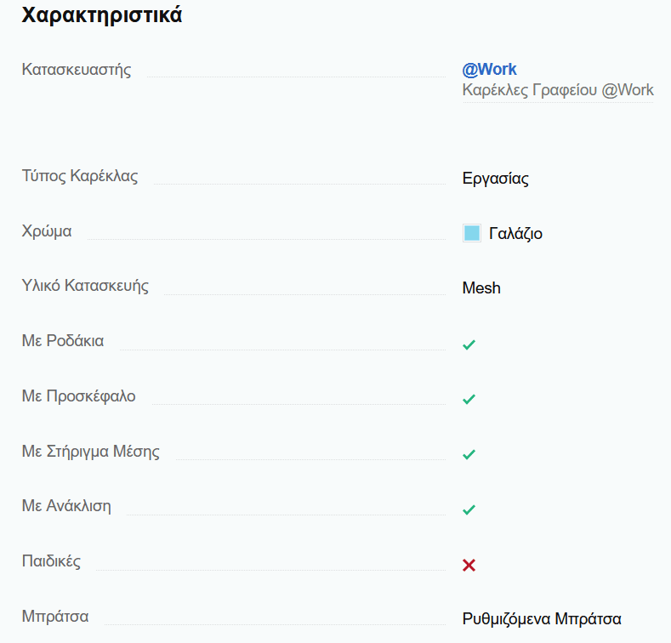Click the checkmark next to Με Στήριγμα Μέσης

pos(469,455)
